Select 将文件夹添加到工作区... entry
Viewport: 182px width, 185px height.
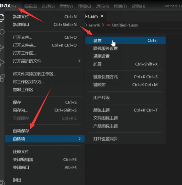click(45, 74)
